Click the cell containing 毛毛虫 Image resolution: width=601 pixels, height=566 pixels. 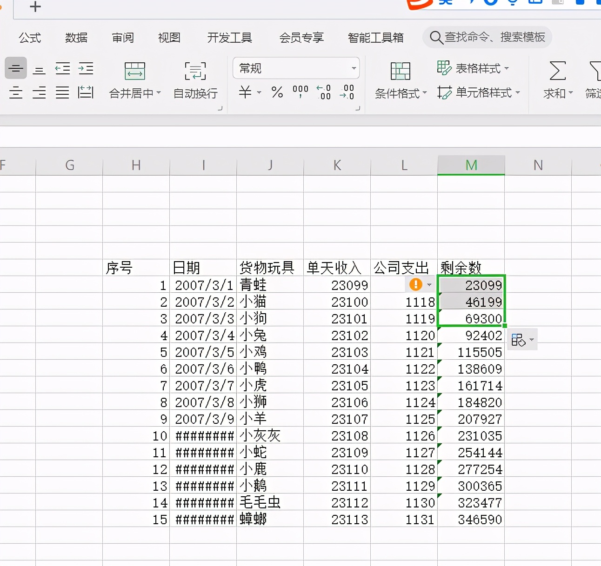tap(270, 502)
